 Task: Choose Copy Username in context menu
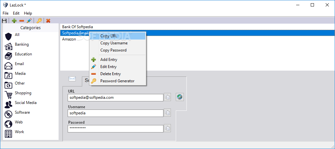click(x=117, y=43)
